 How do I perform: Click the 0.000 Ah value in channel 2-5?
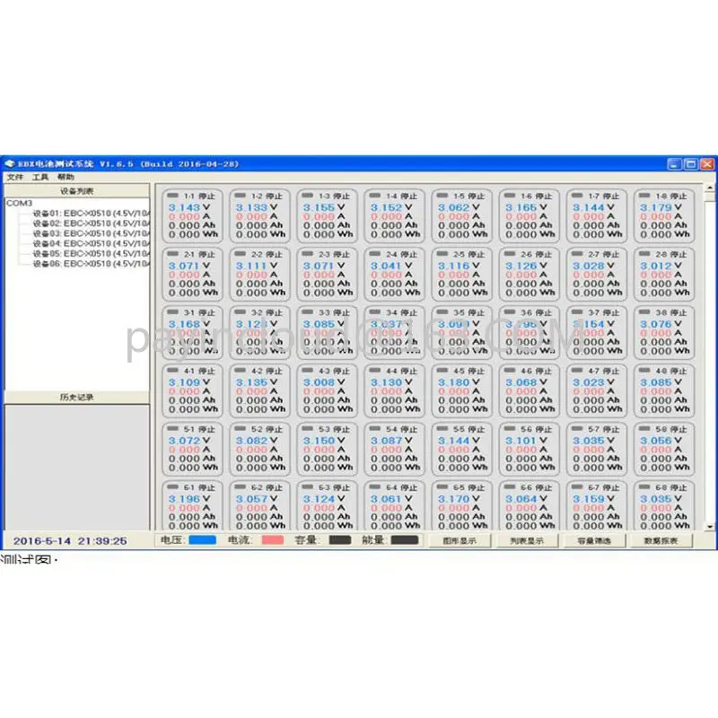[x=462, y=284]
